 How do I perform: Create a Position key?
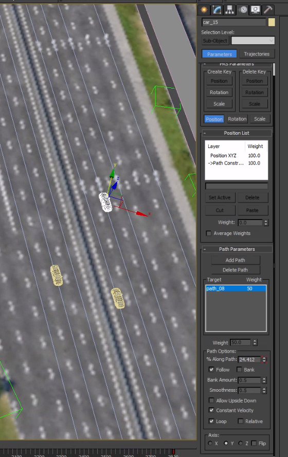click(219, 81)
